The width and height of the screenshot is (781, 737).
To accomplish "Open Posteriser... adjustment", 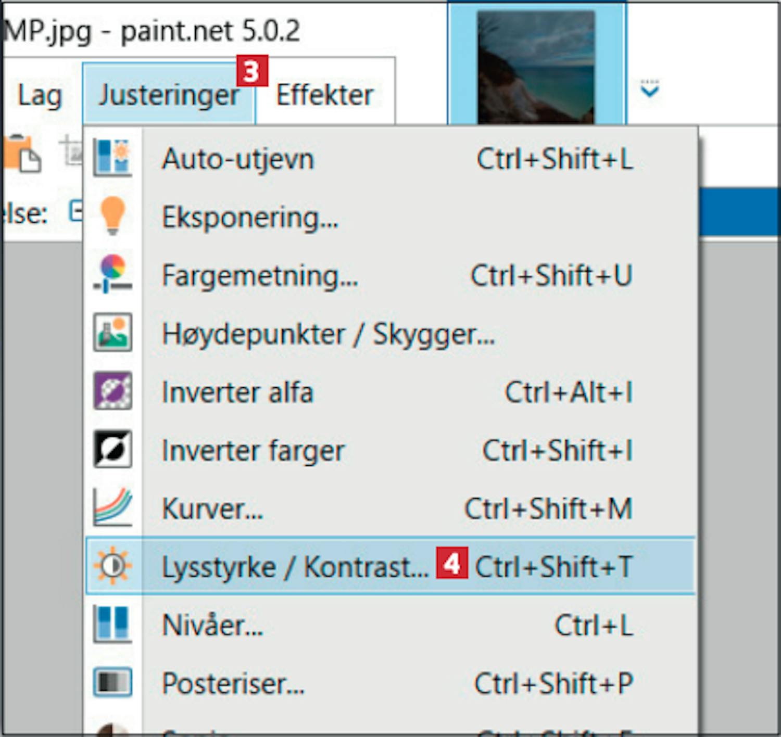I will pyautogui.click(x=391, y=683).
